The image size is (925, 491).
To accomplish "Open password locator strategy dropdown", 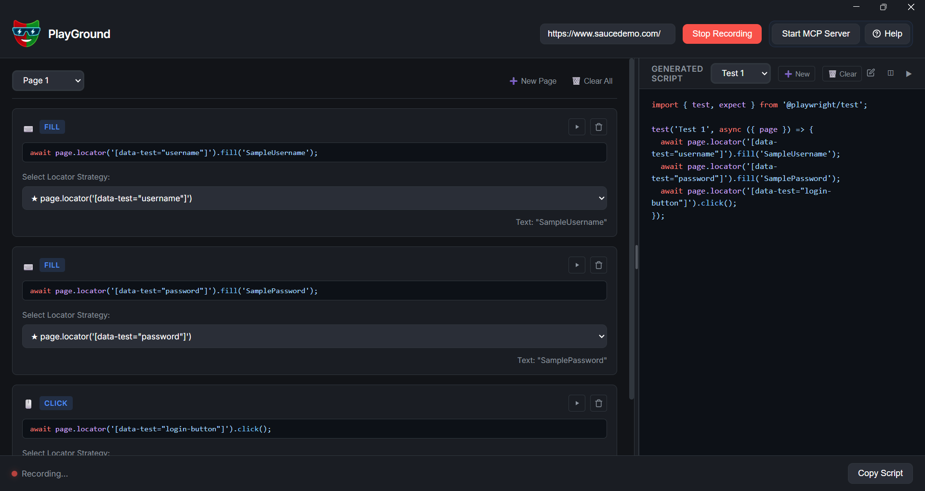I will tap(315, 336).
